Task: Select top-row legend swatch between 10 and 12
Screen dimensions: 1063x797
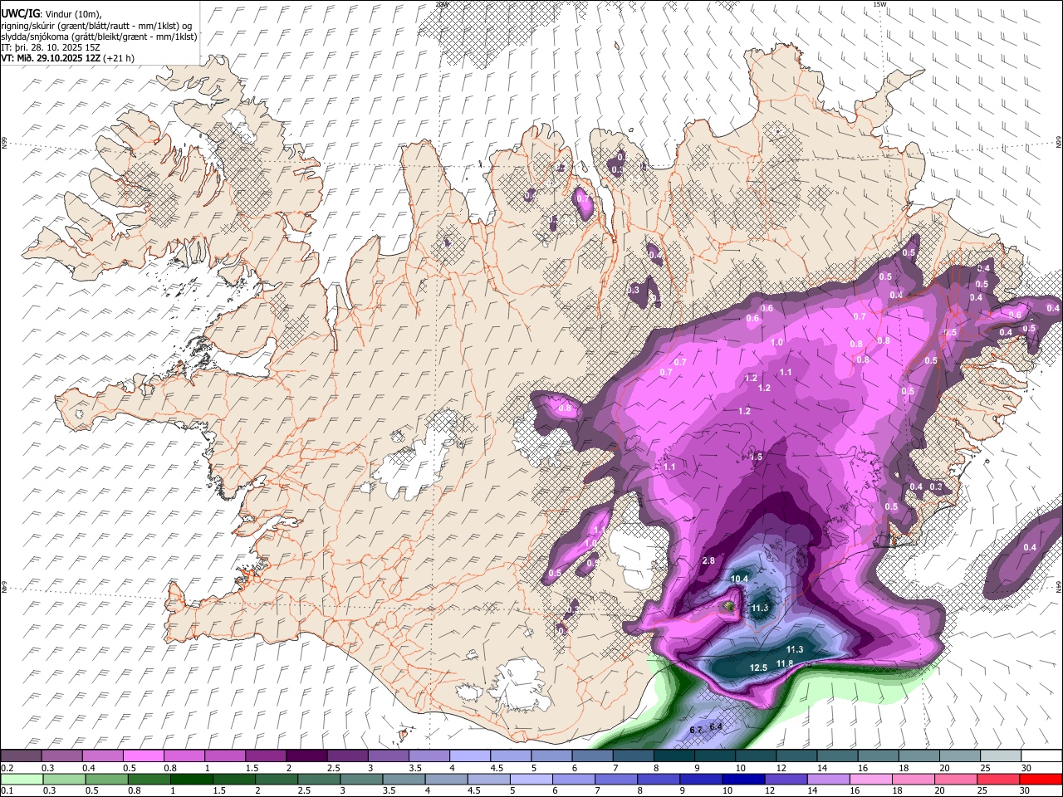Action: tap(757, 756)
